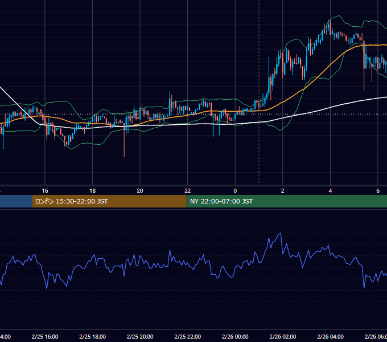The width and height of the screenshot is (387, 342).
Task: Click the 2/26 04:00 date label
Action: pyautogui.click(x=330, y=336)
